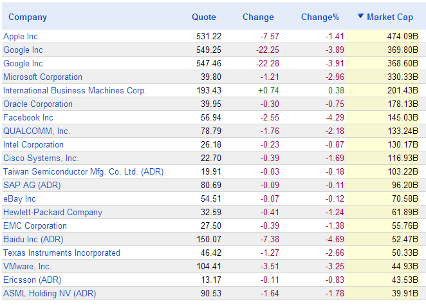Image resolution: width=426 pixels, height=306 pixels.
Task: Select VMware change value -3.51
Action: point(270,267)
